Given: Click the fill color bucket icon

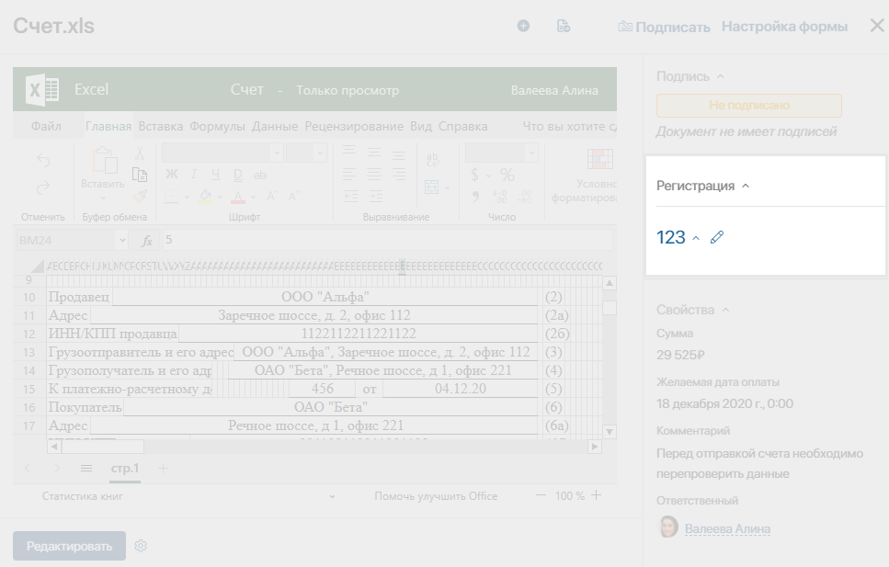Looking at the screenshot, I should (205, 197).
